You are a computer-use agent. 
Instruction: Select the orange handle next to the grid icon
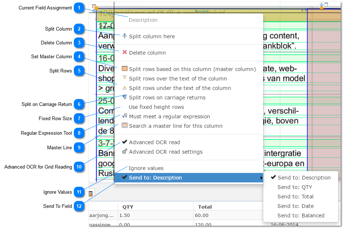(x=97, y=8)
